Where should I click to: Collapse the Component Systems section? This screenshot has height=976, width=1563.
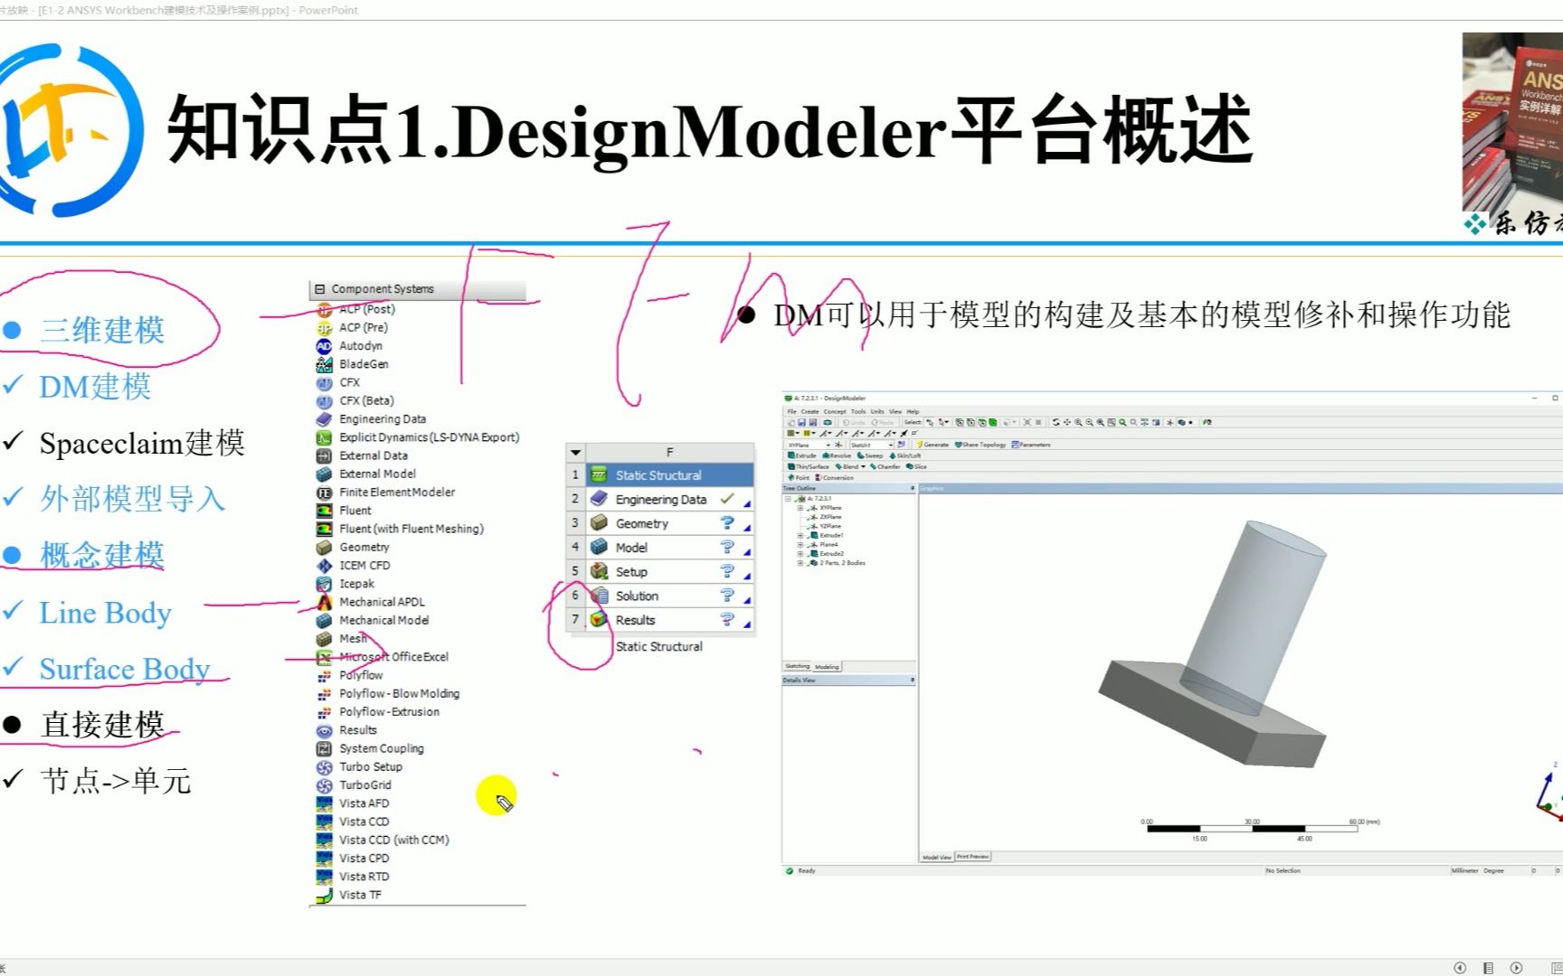tap(319, 289)
